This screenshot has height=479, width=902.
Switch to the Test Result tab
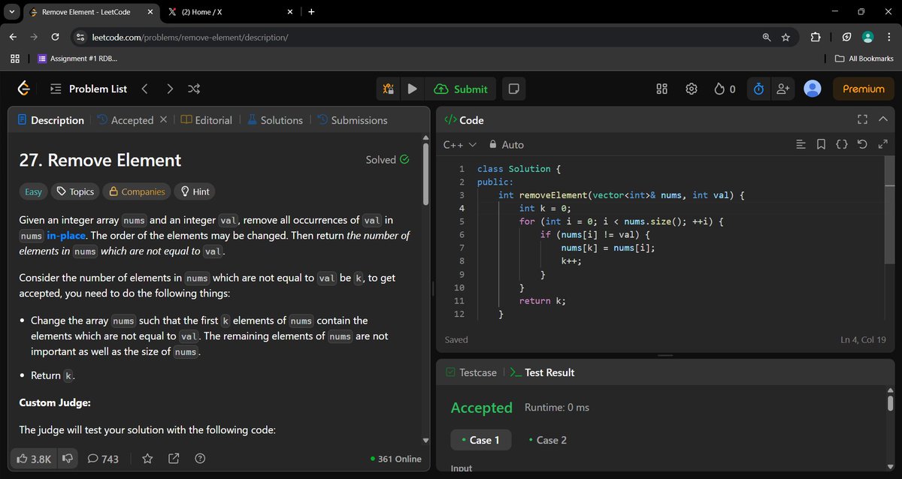542,372
